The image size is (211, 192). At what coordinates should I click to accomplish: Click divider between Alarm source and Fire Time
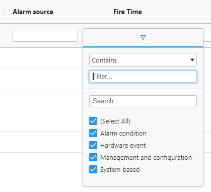[104, 12]
